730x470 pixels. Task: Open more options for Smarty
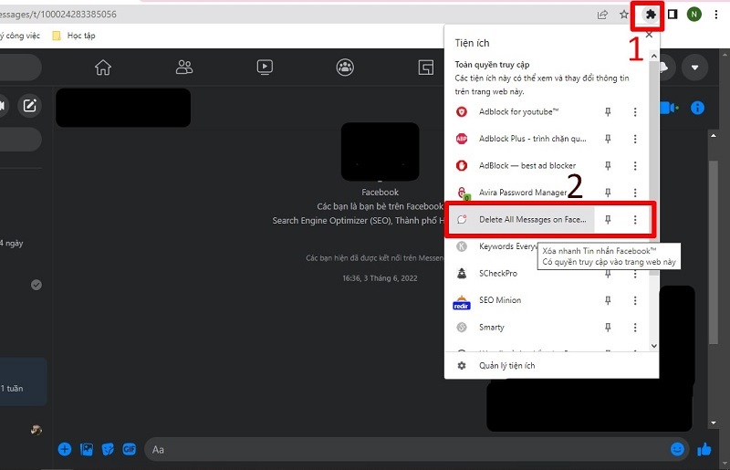[x=635, y=328]
